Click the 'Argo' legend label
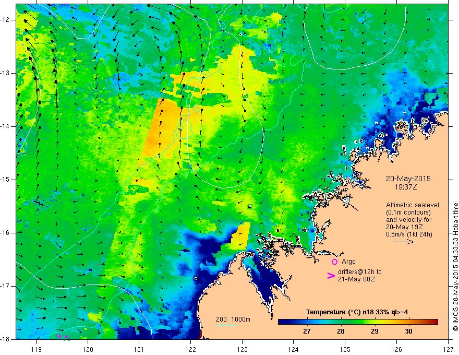The width and height of the screenshot is (459, 355). 348,262
